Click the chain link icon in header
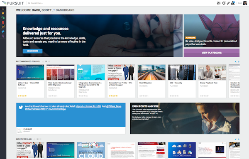The width and height of the screenshot is (249, 159). 228,3
